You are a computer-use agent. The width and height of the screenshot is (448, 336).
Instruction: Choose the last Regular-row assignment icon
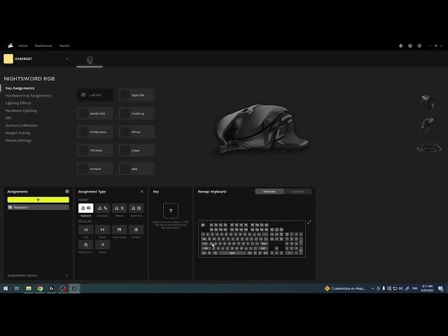point(103,244)
